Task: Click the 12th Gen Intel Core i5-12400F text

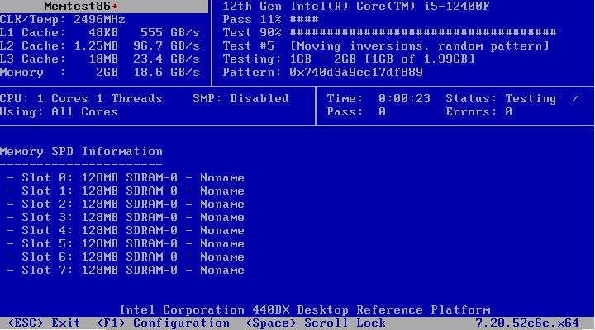Action: (356, 6)
